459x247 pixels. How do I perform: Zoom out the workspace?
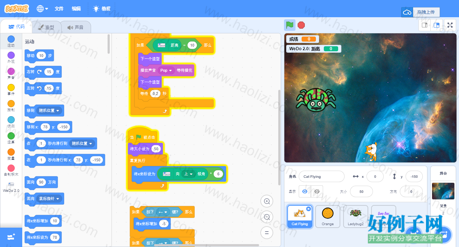click(x=267, y=217)
